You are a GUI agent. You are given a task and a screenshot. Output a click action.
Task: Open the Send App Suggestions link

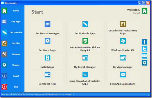pos(123,84)
